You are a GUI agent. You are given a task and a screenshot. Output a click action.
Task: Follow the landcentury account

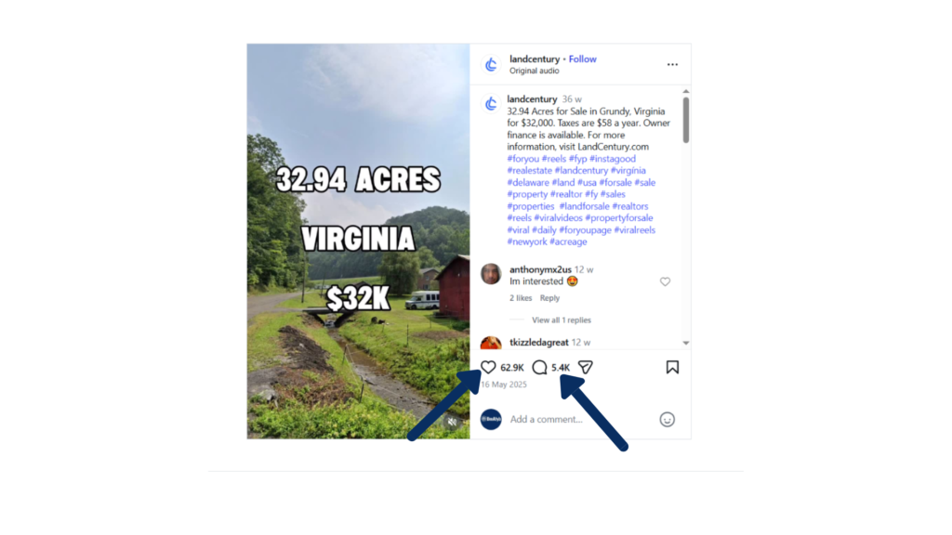click(582, 59)
